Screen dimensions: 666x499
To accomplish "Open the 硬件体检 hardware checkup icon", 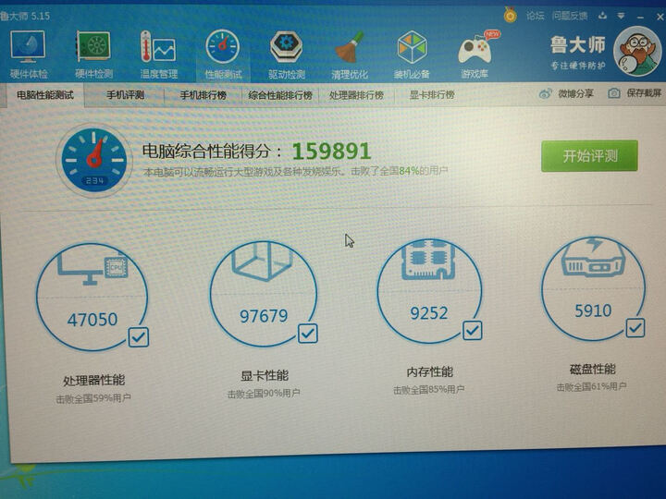I will coord(28,47).
